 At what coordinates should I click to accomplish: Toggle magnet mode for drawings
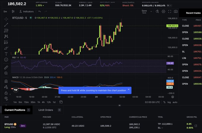(x=6, y=81)
